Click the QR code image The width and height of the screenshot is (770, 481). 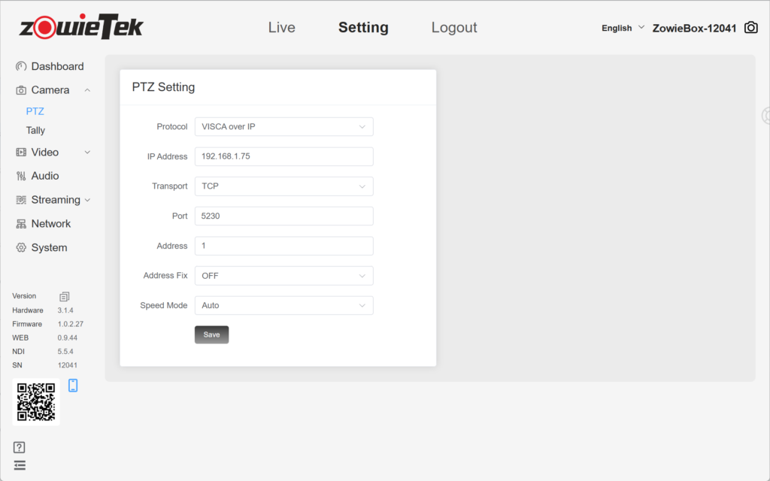point(36,402)
